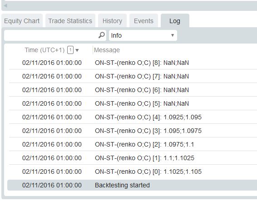Click the Message column header

pyautogui.click(x=107, y=50)
